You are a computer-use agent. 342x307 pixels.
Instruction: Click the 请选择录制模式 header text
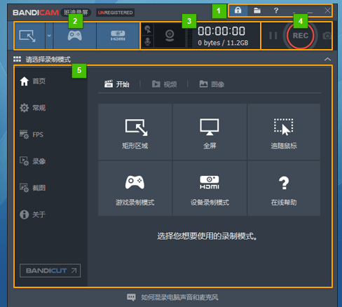[x=48, y=60]
